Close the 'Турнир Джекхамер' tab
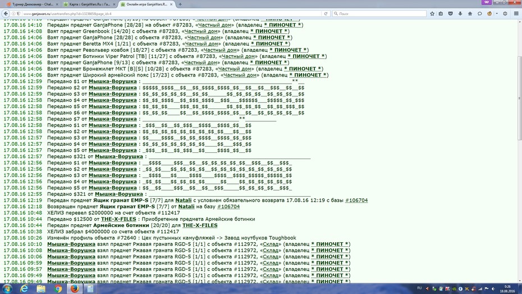The height and width of the screenshot is (294, 522). point(57,4)
